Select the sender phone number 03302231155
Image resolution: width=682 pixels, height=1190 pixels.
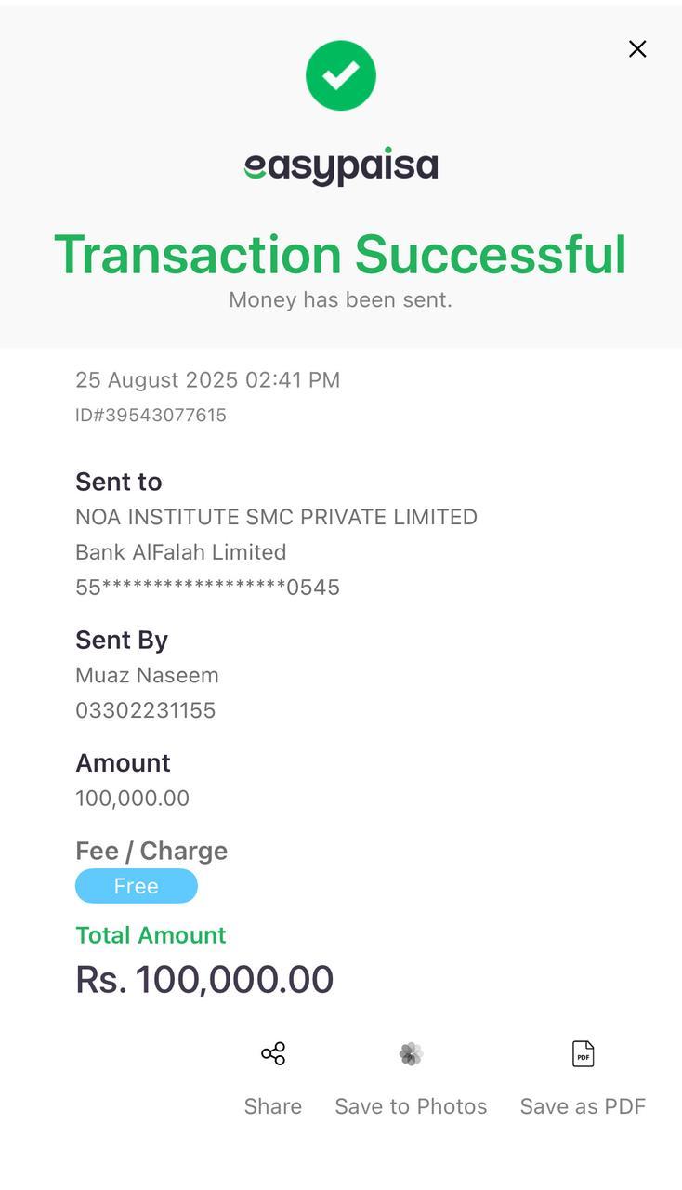coord(145,710)
